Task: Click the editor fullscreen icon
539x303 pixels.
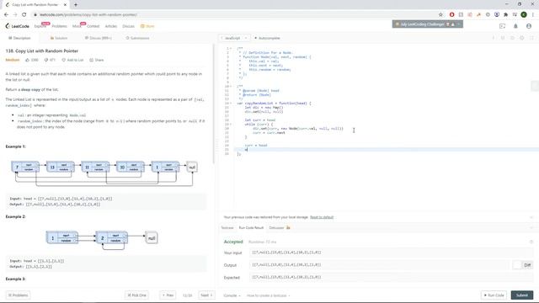Action: [531, 38]
